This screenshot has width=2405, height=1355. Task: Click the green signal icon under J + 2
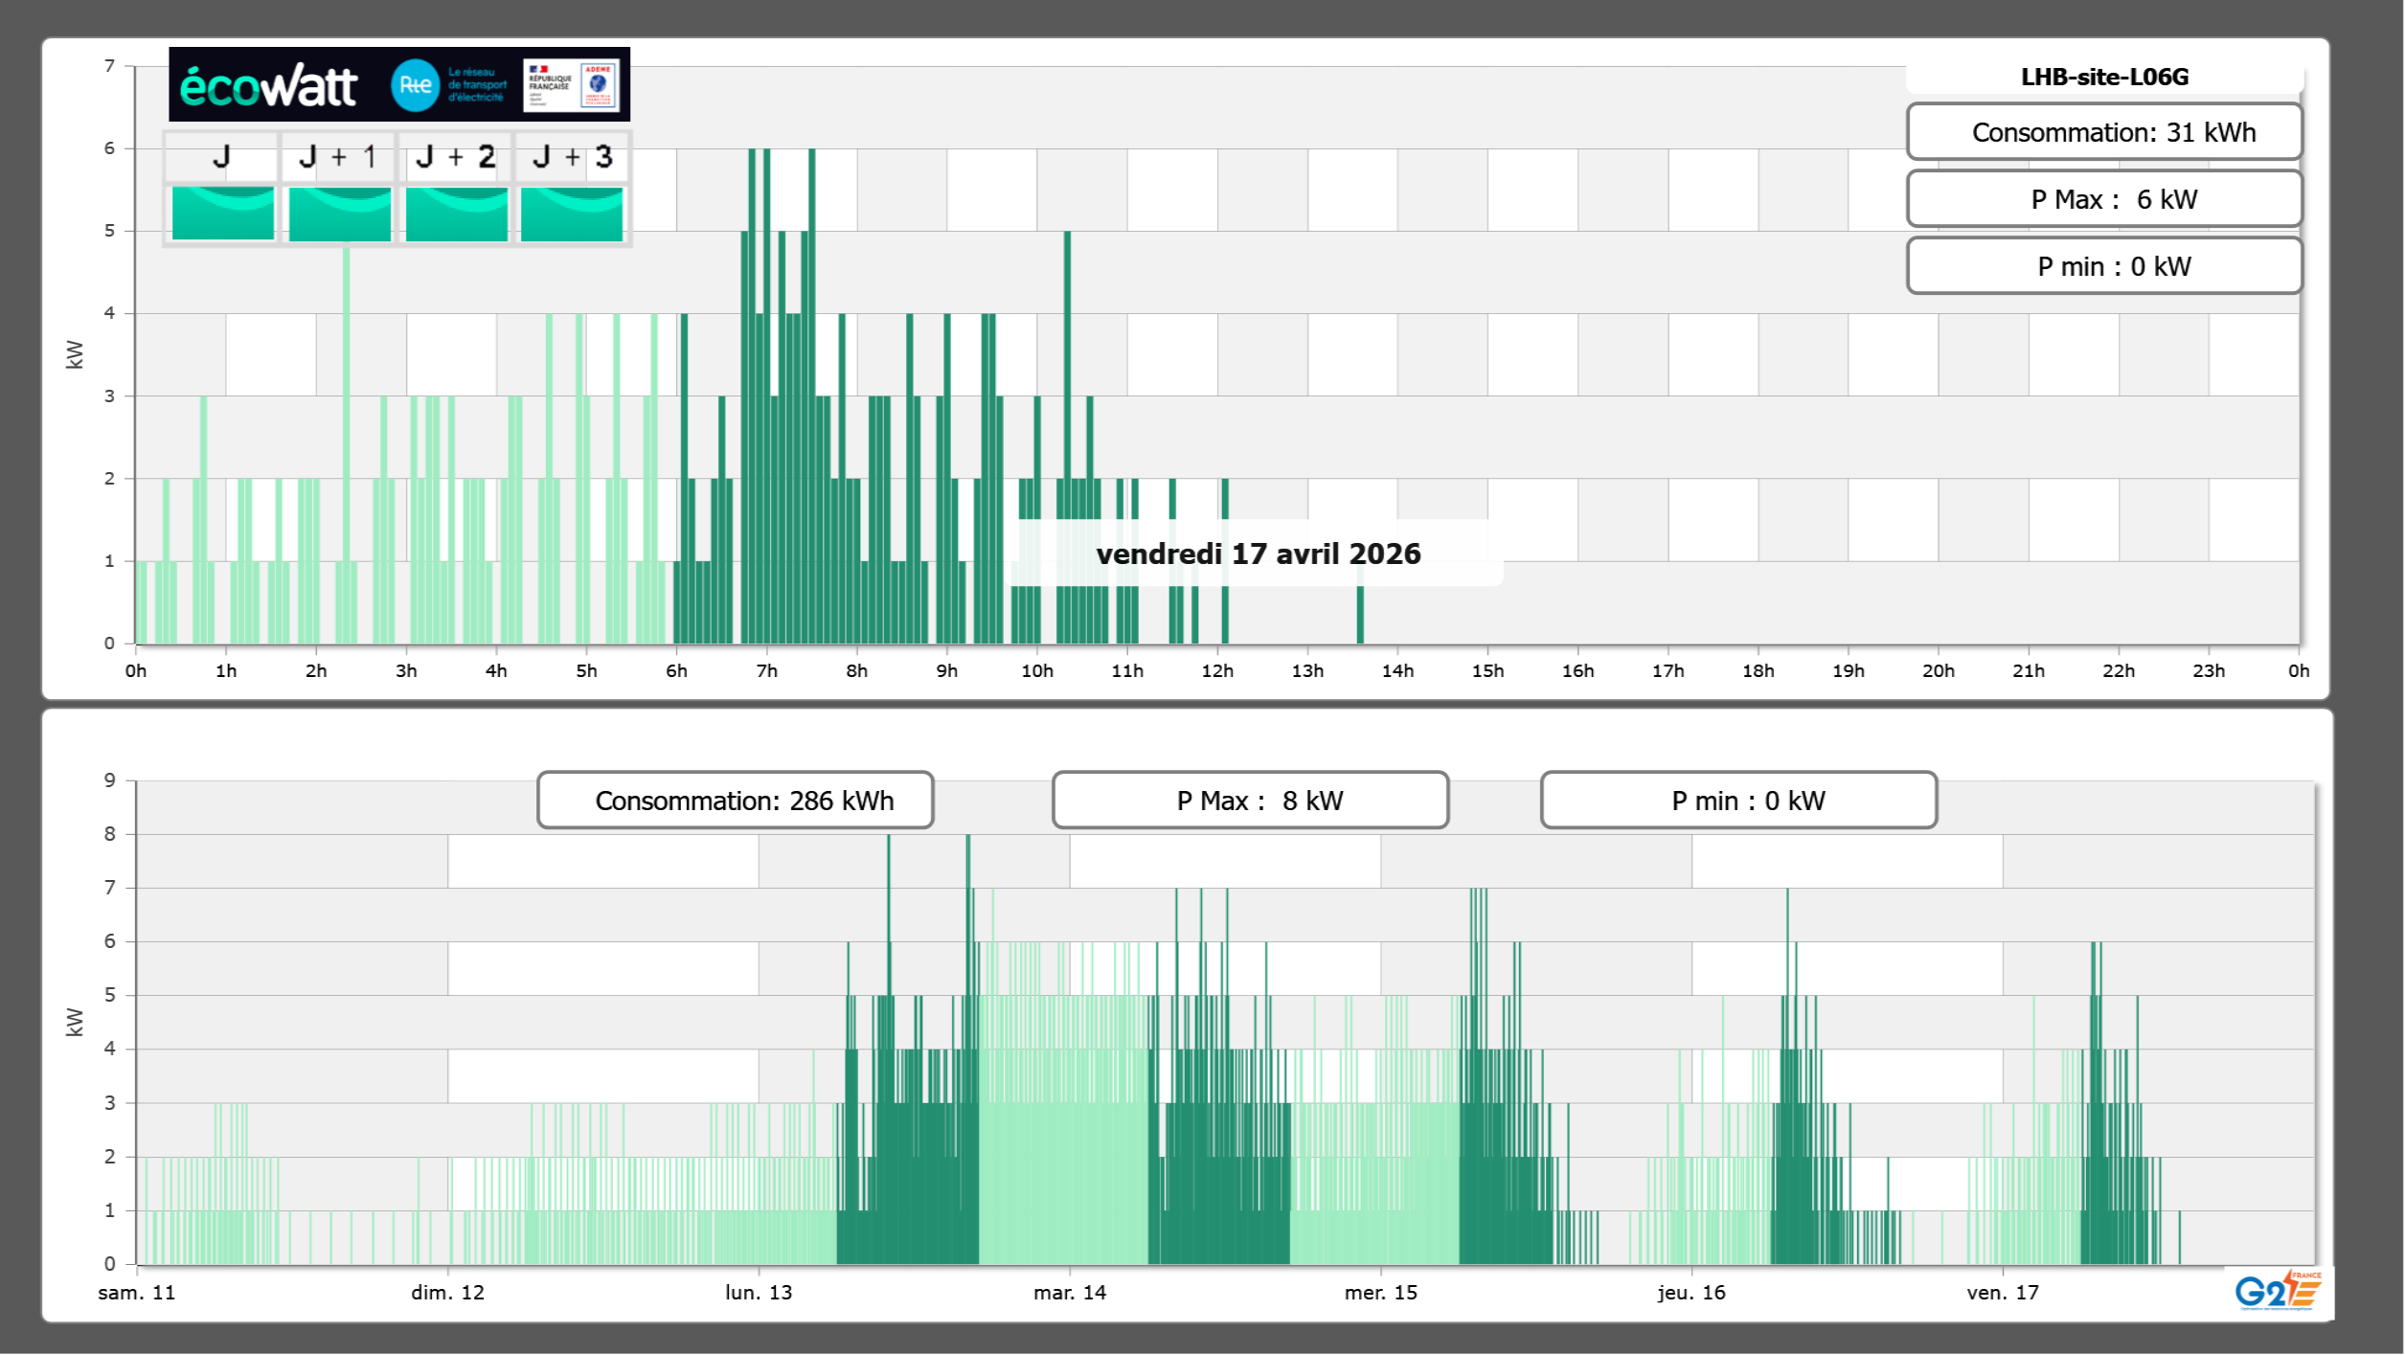457,213
